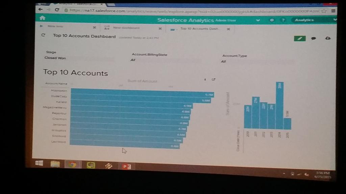
Task: Click the Top 10 Accounts Dashboard title
Action: coord(83,36)
